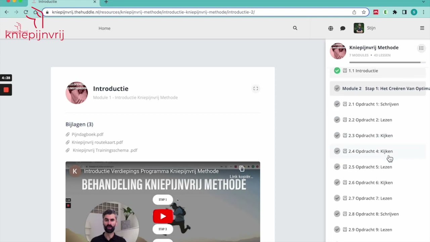430x242 pixels.
Task: Toggle completion check for 1.1 Introductie
Action: pyautogui.click(x=337, y=71)
